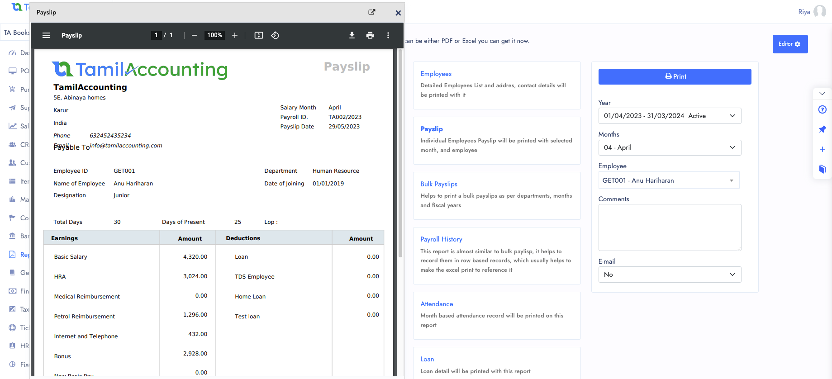The width and height of the screenshot is (832, 379).
Task: Open the CRM sidebar people icon
Action: coord(13,145)
